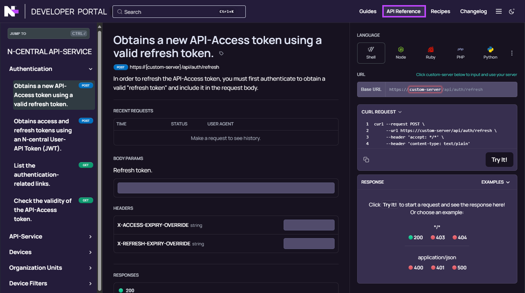Expand the Device Filters section
The height and width of the screenshot is (293, 525).
[91, 284]
